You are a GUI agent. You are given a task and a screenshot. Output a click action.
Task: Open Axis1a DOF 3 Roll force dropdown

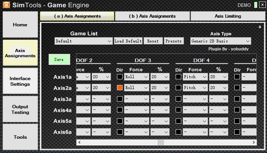pos(137,77)
